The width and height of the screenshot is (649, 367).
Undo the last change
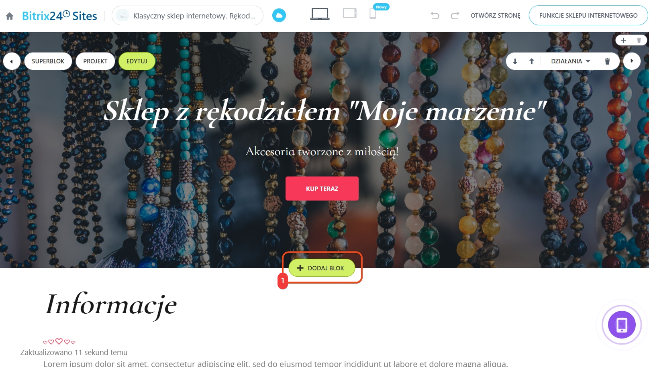(x=435, y=16)
